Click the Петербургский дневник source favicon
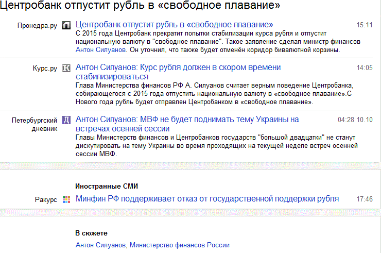The height and width of the screenshot is (253, 381). (x=66, y=120)
